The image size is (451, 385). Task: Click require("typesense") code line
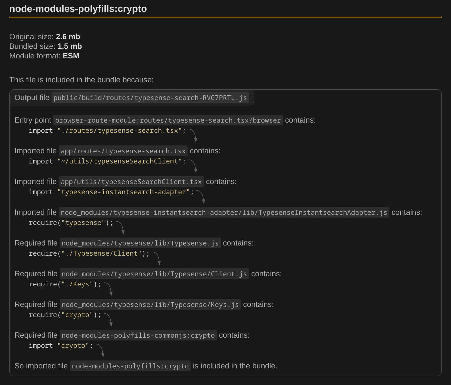71,223
